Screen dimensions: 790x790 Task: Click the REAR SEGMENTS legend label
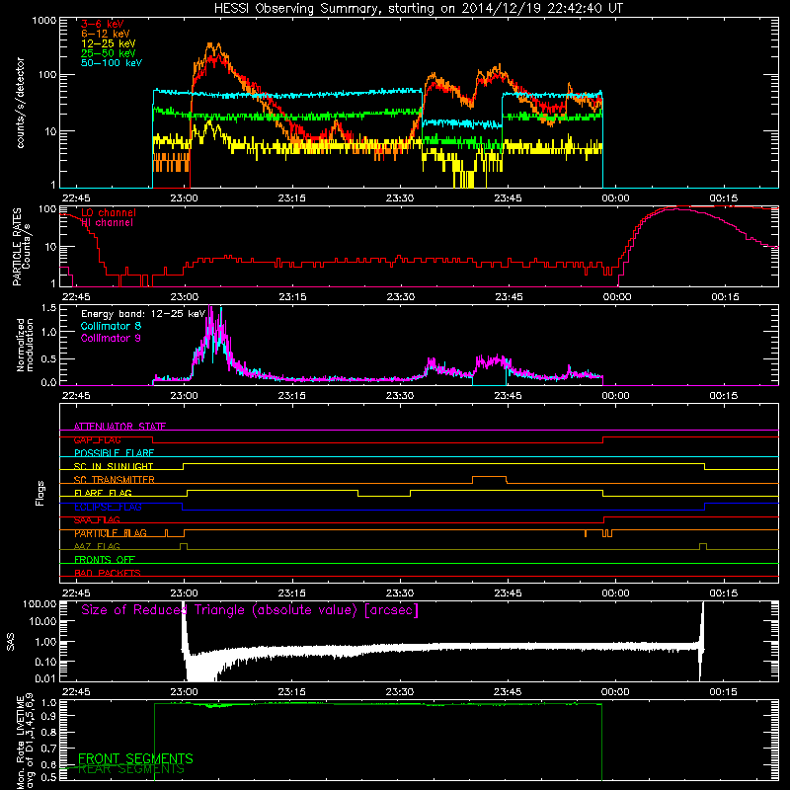pyautogui.click(x=131, y=769)
